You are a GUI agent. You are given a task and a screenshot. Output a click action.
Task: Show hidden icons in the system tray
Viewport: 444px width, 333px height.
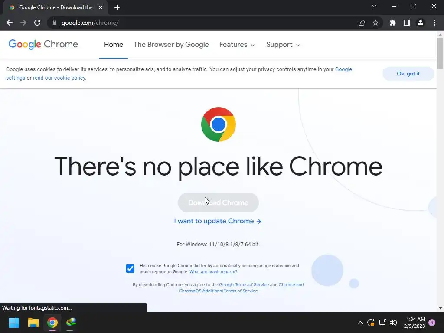click(x=360, y=323)
